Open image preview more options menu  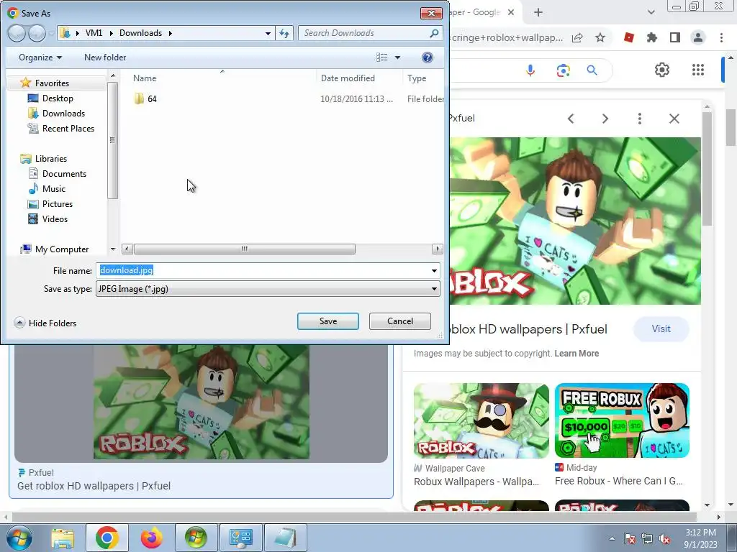coord(639,119)
